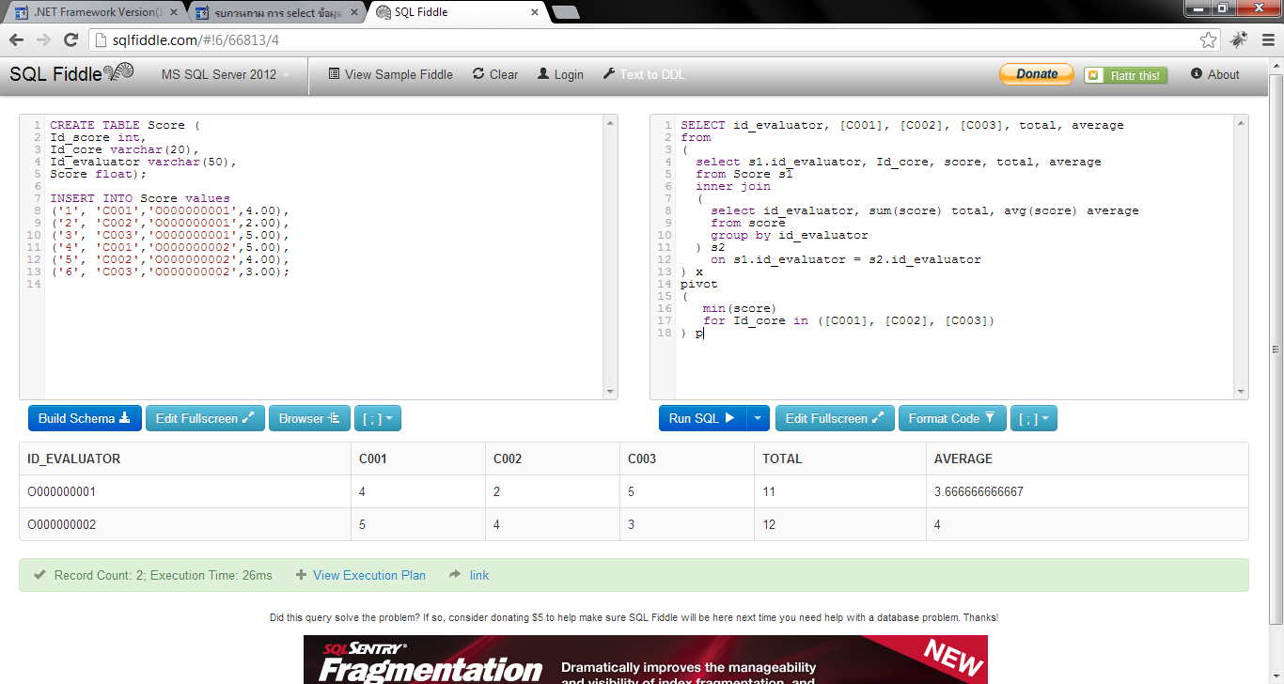Viewport: 1284px width, 684px height.
Task: Click the browser reload page icon
Action: [70, 40]
